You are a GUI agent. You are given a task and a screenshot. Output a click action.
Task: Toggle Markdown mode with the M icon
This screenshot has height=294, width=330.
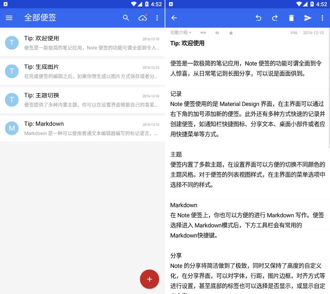pyautogui.click(x=203, y=33)
